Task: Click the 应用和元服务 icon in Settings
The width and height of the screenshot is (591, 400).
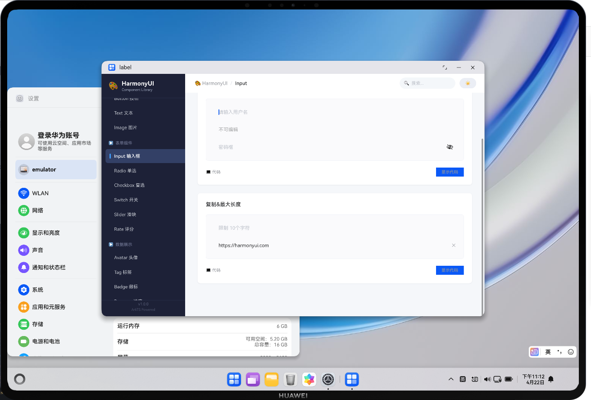Action: click(23, 307)
